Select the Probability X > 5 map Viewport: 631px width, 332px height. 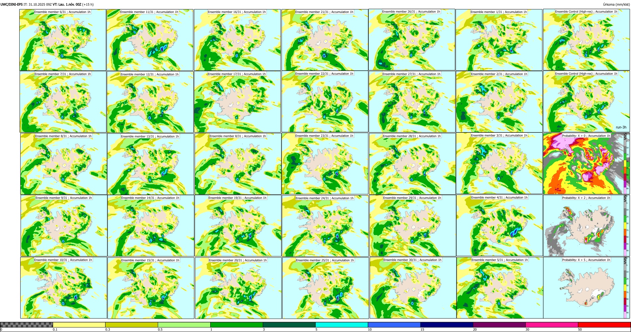point(584,288)
